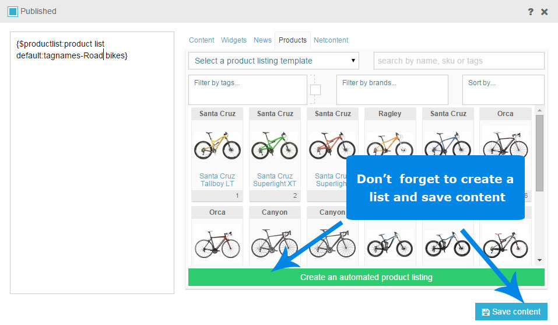Select the blue Santa Cruz bike thumbnail
Image resolution: width=558 pixels, height=325 pixels.
(x=448, y=144)
